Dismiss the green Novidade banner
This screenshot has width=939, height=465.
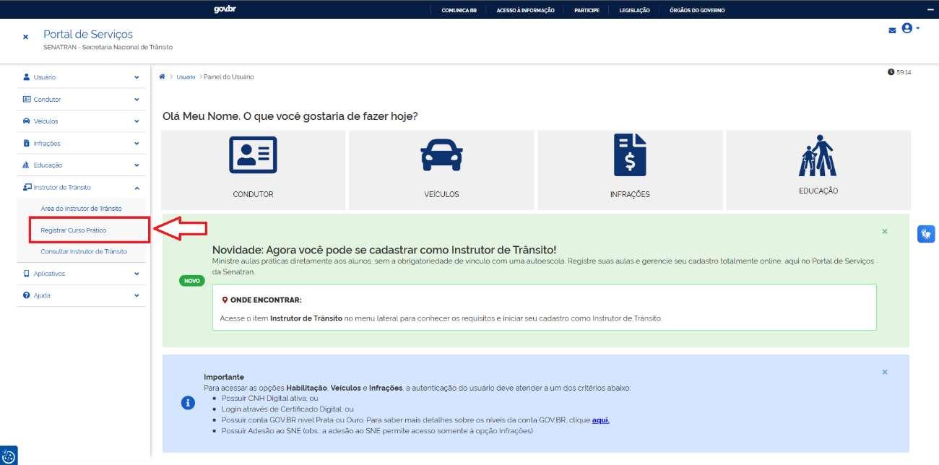[884, 231]
